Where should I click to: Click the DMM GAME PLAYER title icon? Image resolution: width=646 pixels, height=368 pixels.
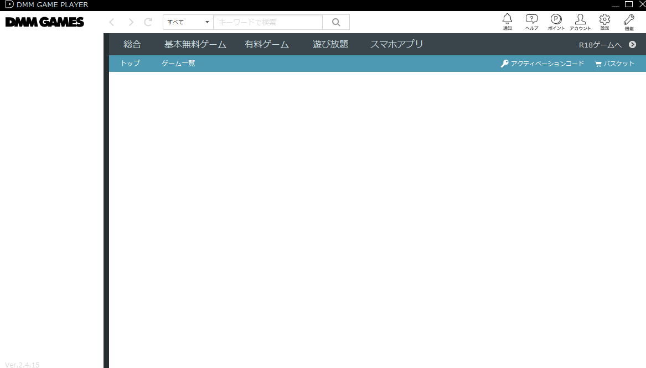coord(9,4)
